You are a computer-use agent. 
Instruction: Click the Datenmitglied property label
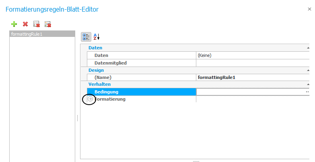coord(111,63)
